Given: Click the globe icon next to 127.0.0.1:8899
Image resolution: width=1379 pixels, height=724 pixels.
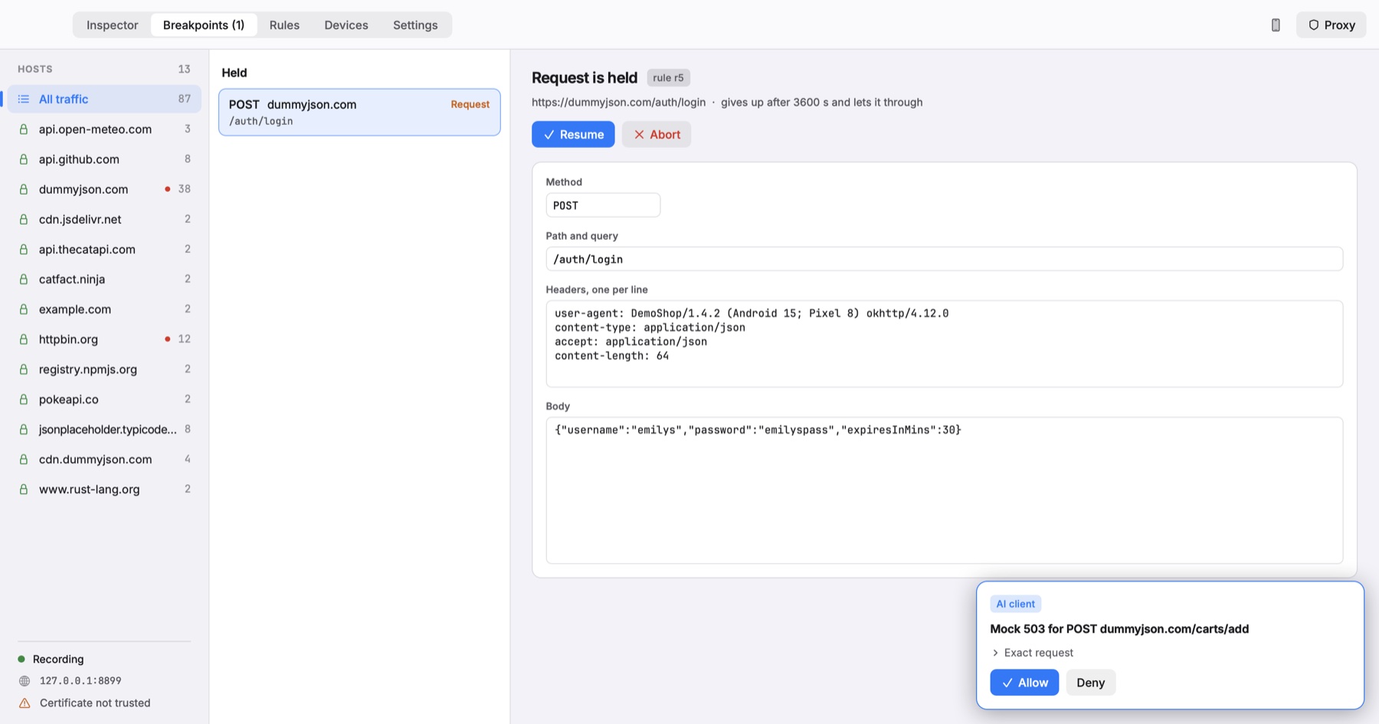Looking at the screenshot, I should [25, 680].
